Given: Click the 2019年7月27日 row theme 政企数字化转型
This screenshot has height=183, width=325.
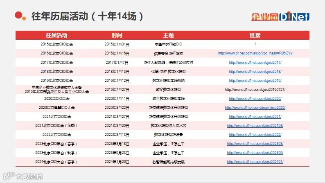Looking at the screenshot, I should pos(168,90).
